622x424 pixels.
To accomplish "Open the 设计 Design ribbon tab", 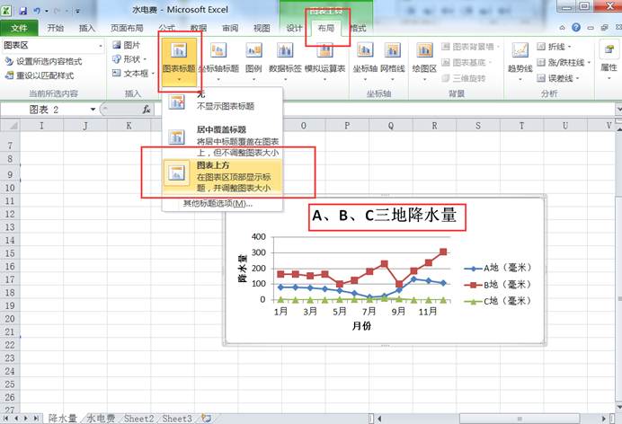I will [294, 29].
